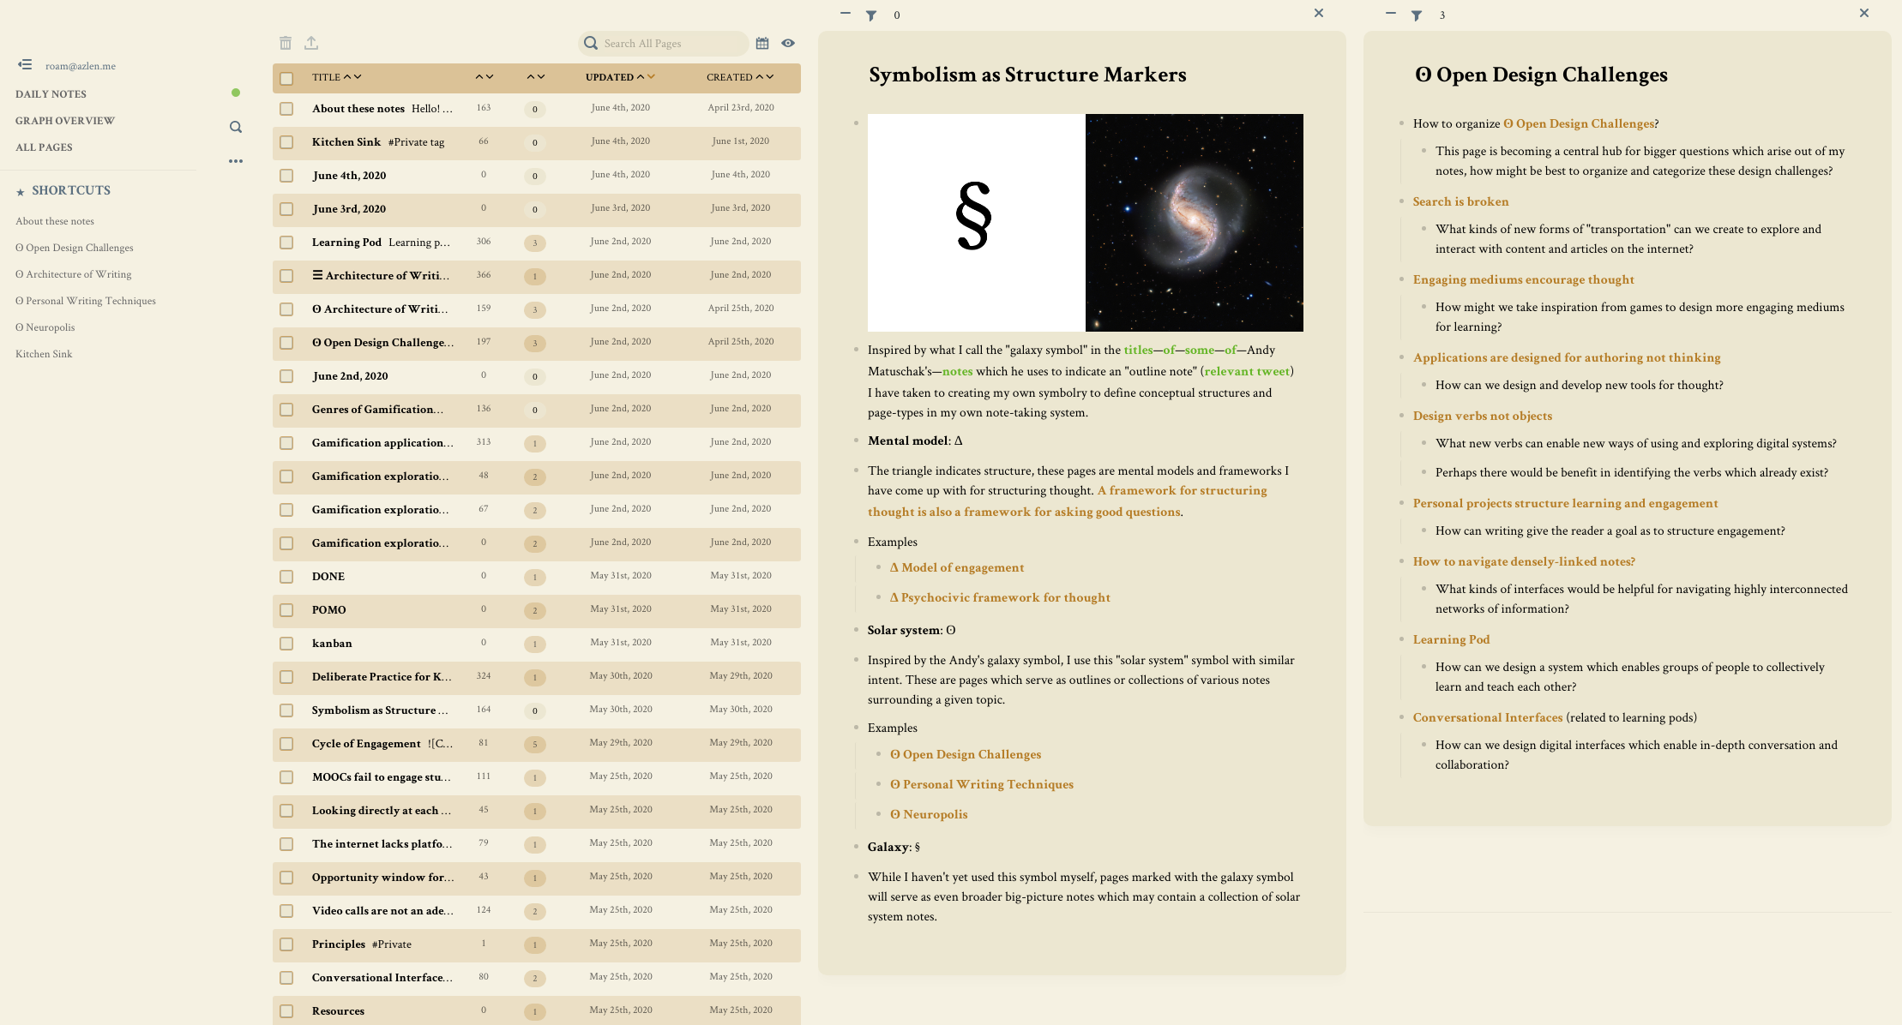Click the trash delete icon above table
Screen dimensions: 1902x1025
286,43
